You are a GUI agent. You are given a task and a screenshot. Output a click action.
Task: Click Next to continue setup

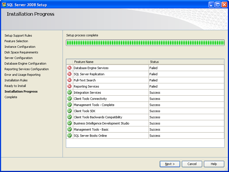(x=170, y=164)
